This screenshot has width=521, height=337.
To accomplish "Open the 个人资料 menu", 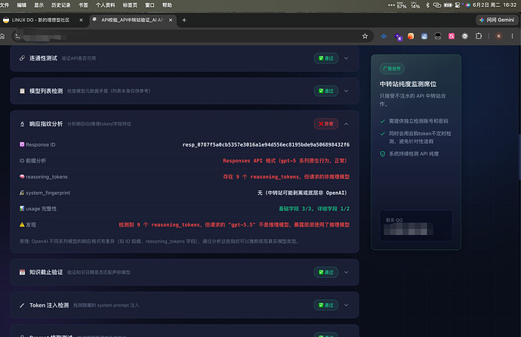I will 105,5.
